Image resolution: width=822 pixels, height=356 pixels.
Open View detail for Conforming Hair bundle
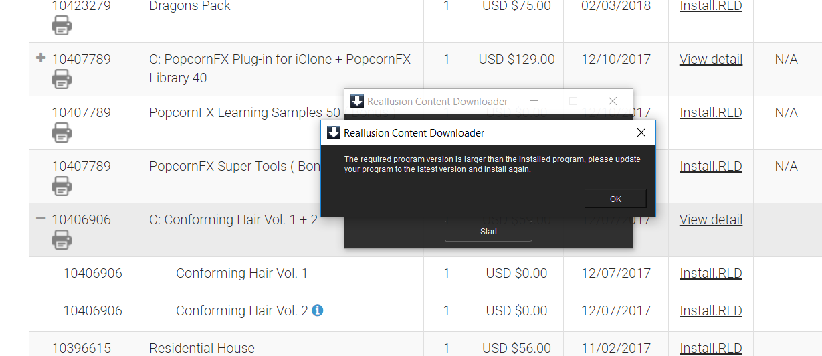pos(710,219)
